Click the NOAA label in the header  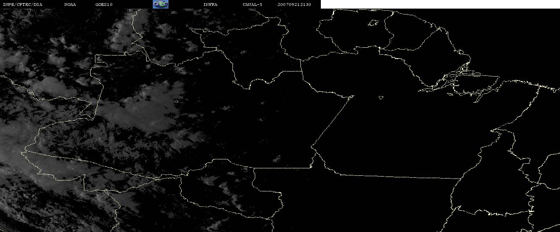point(70,5)
